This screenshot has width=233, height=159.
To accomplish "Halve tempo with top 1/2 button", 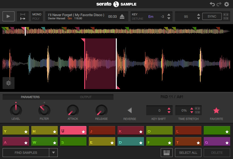I will click(226, 18).
